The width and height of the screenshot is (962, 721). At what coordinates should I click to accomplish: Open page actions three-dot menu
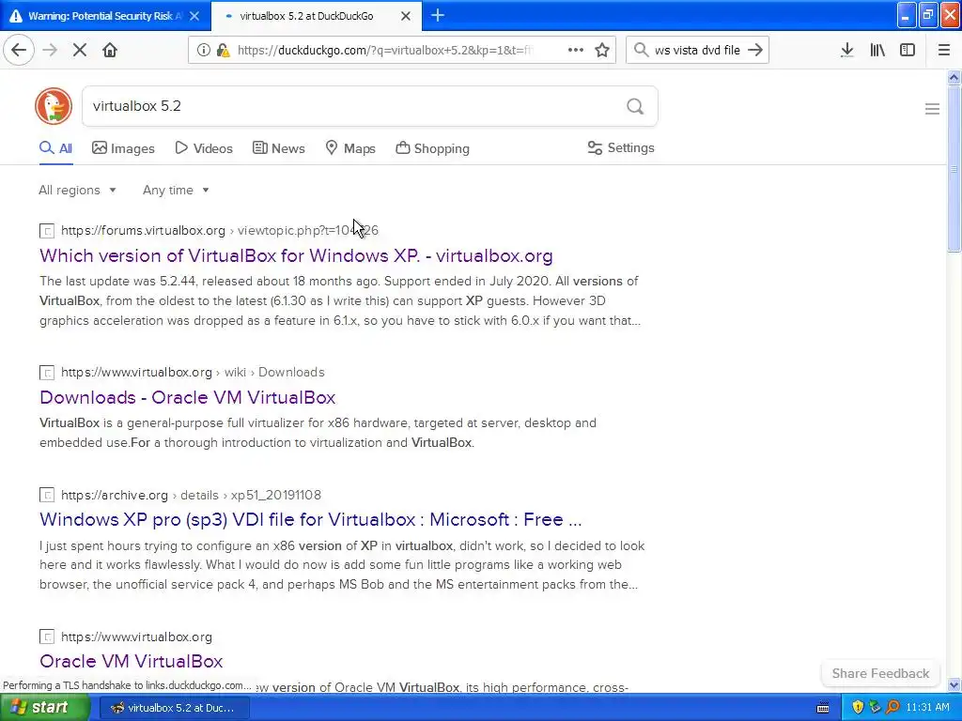coord(576,50)
